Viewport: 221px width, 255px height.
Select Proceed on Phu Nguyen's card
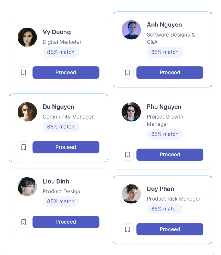[x=170, y=155]
